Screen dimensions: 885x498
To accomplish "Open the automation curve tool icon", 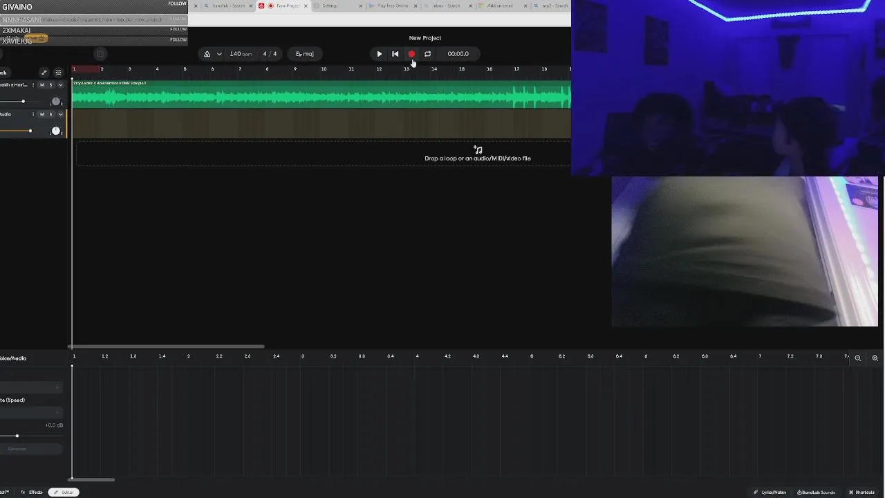I will pyautogui.click(x=44, y=73).
